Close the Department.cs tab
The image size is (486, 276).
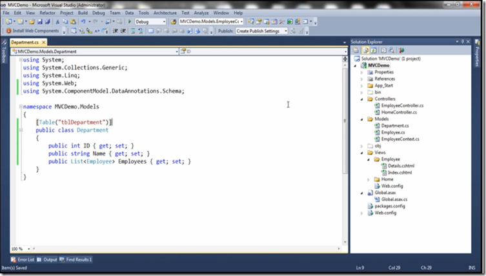coord(44,42)
